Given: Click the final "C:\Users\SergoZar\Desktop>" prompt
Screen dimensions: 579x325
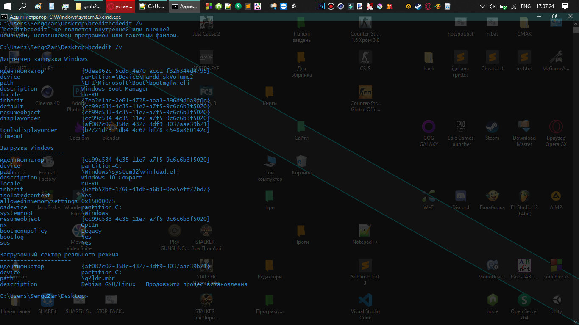Looking at the screenshot, I should 44,296.
